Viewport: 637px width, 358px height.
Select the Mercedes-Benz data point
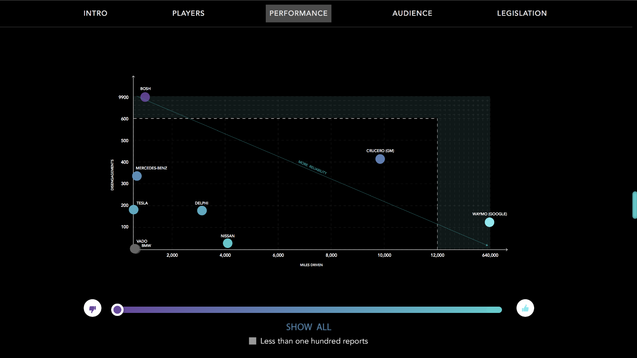[x=137, y=176]
